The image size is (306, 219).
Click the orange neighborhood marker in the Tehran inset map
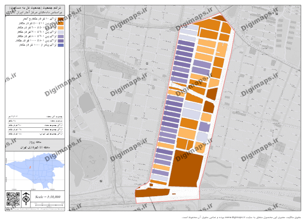30,167
